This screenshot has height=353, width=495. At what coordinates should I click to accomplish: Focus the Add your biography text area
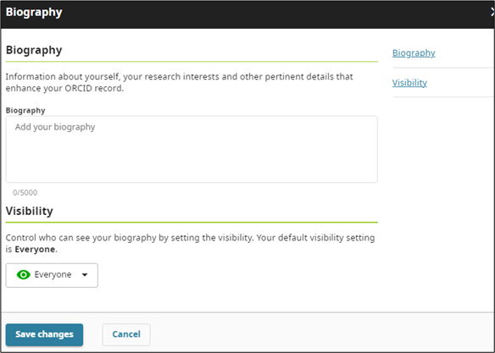pos(192,149)
